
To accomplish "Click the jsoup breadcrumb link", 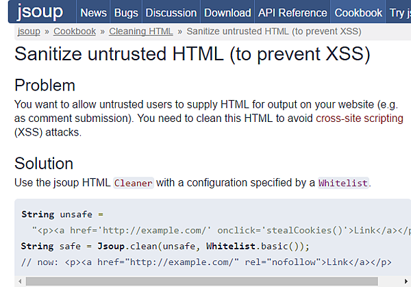I will (x=28, y=32).
